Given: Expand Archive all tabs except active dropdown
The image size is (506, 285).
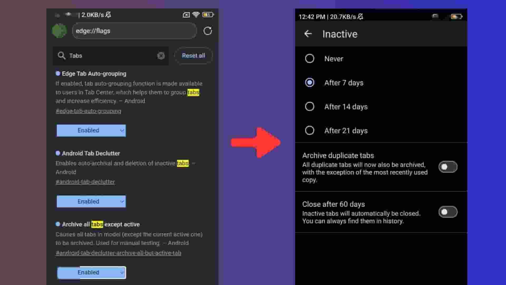Looking at the screenshot, I should click(x=91, y=272).
